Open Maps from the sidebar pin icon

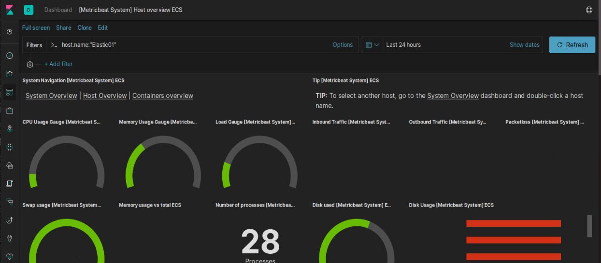10,129
